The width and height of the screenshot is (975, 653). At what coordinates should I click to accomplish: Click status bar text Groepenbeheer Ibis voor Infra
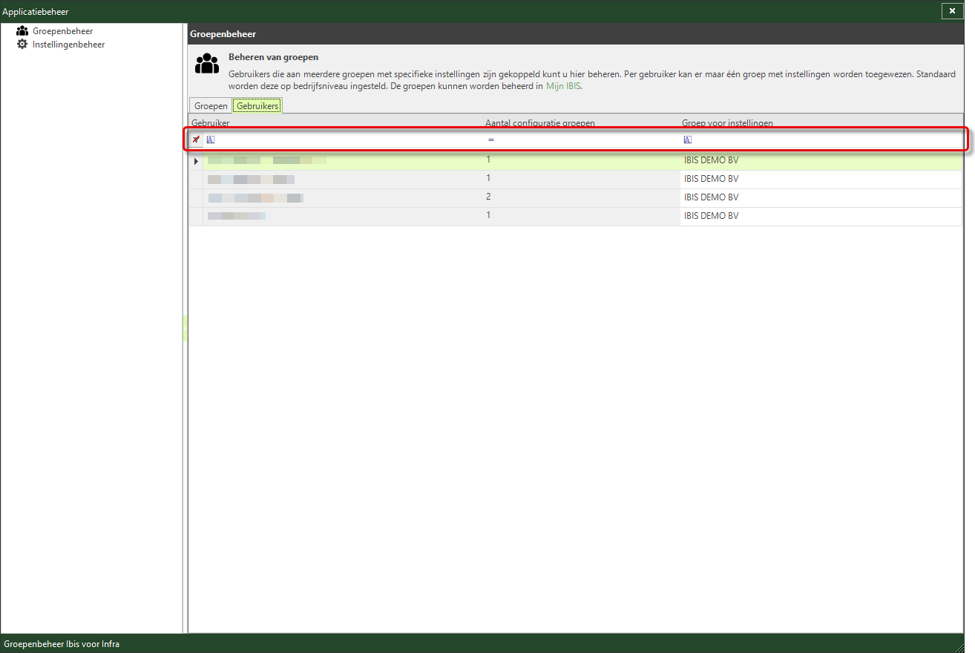(62, 644)
